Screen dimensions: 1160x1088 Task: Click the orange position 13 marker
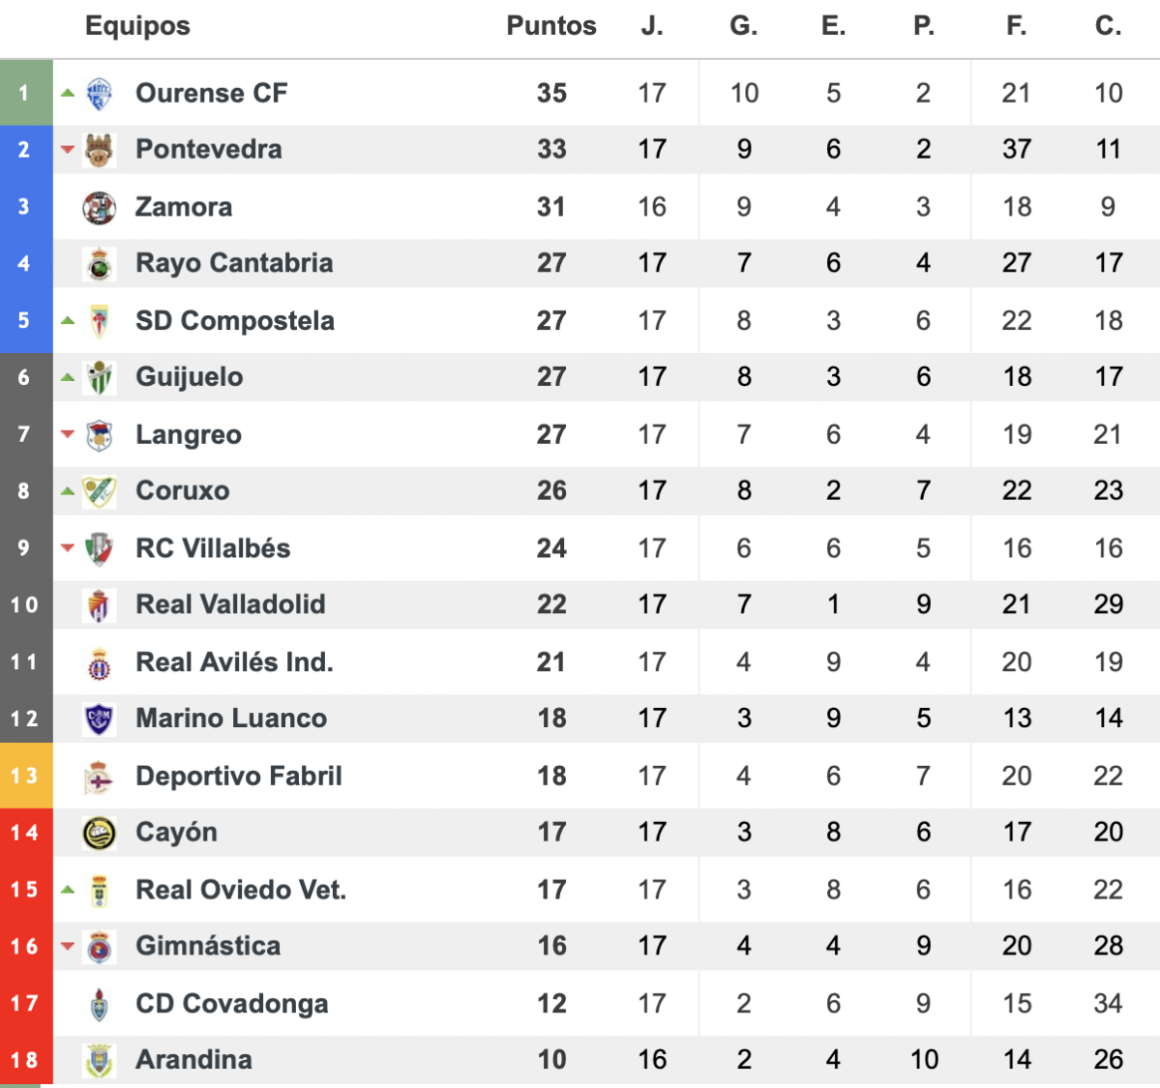(x=26, y=776)
